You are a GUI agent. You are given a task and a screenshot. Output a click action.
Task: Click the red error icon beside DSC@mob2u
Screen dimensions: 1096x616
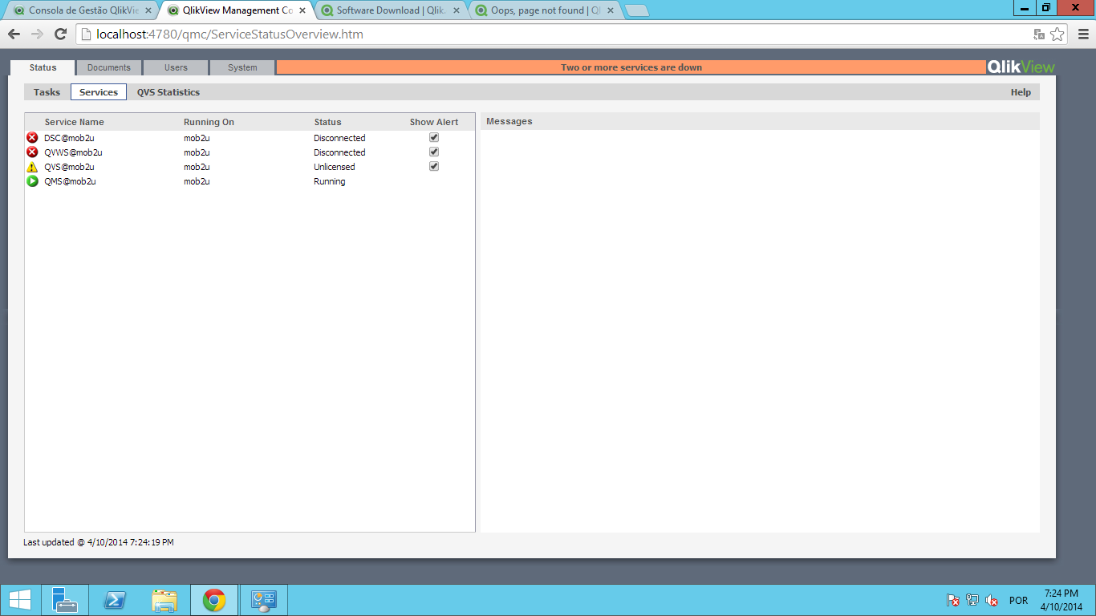click(x=32, y=138)
